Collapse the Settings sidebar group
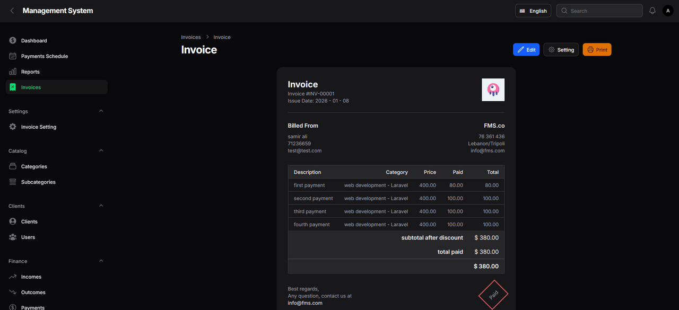This screenshot has width=679, height=310. [x=101, y=111]
